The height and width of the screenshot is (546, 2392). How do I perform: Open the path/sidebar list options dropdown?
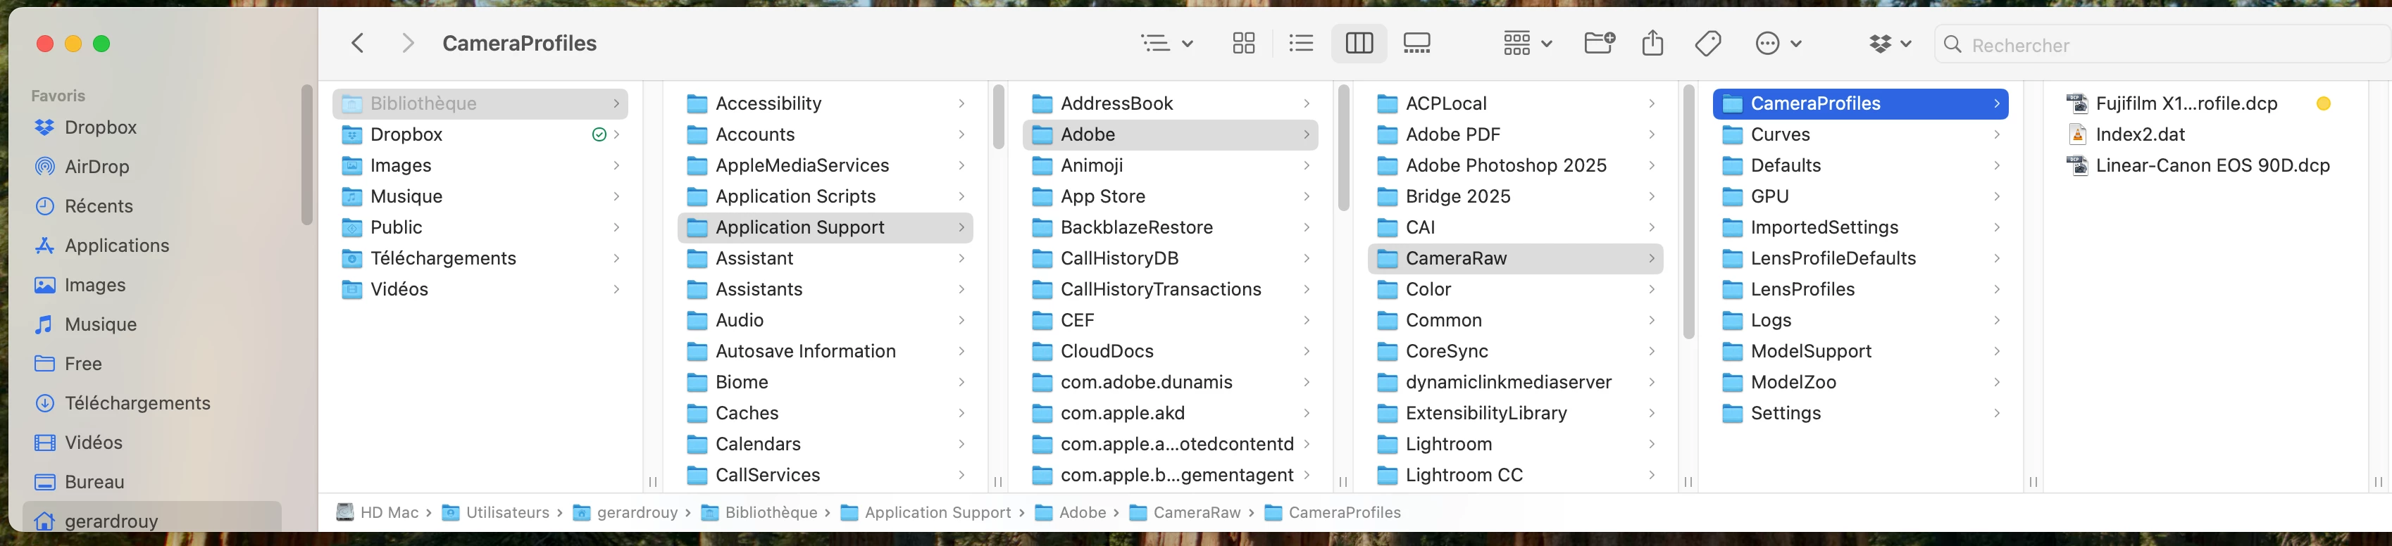1166,44
